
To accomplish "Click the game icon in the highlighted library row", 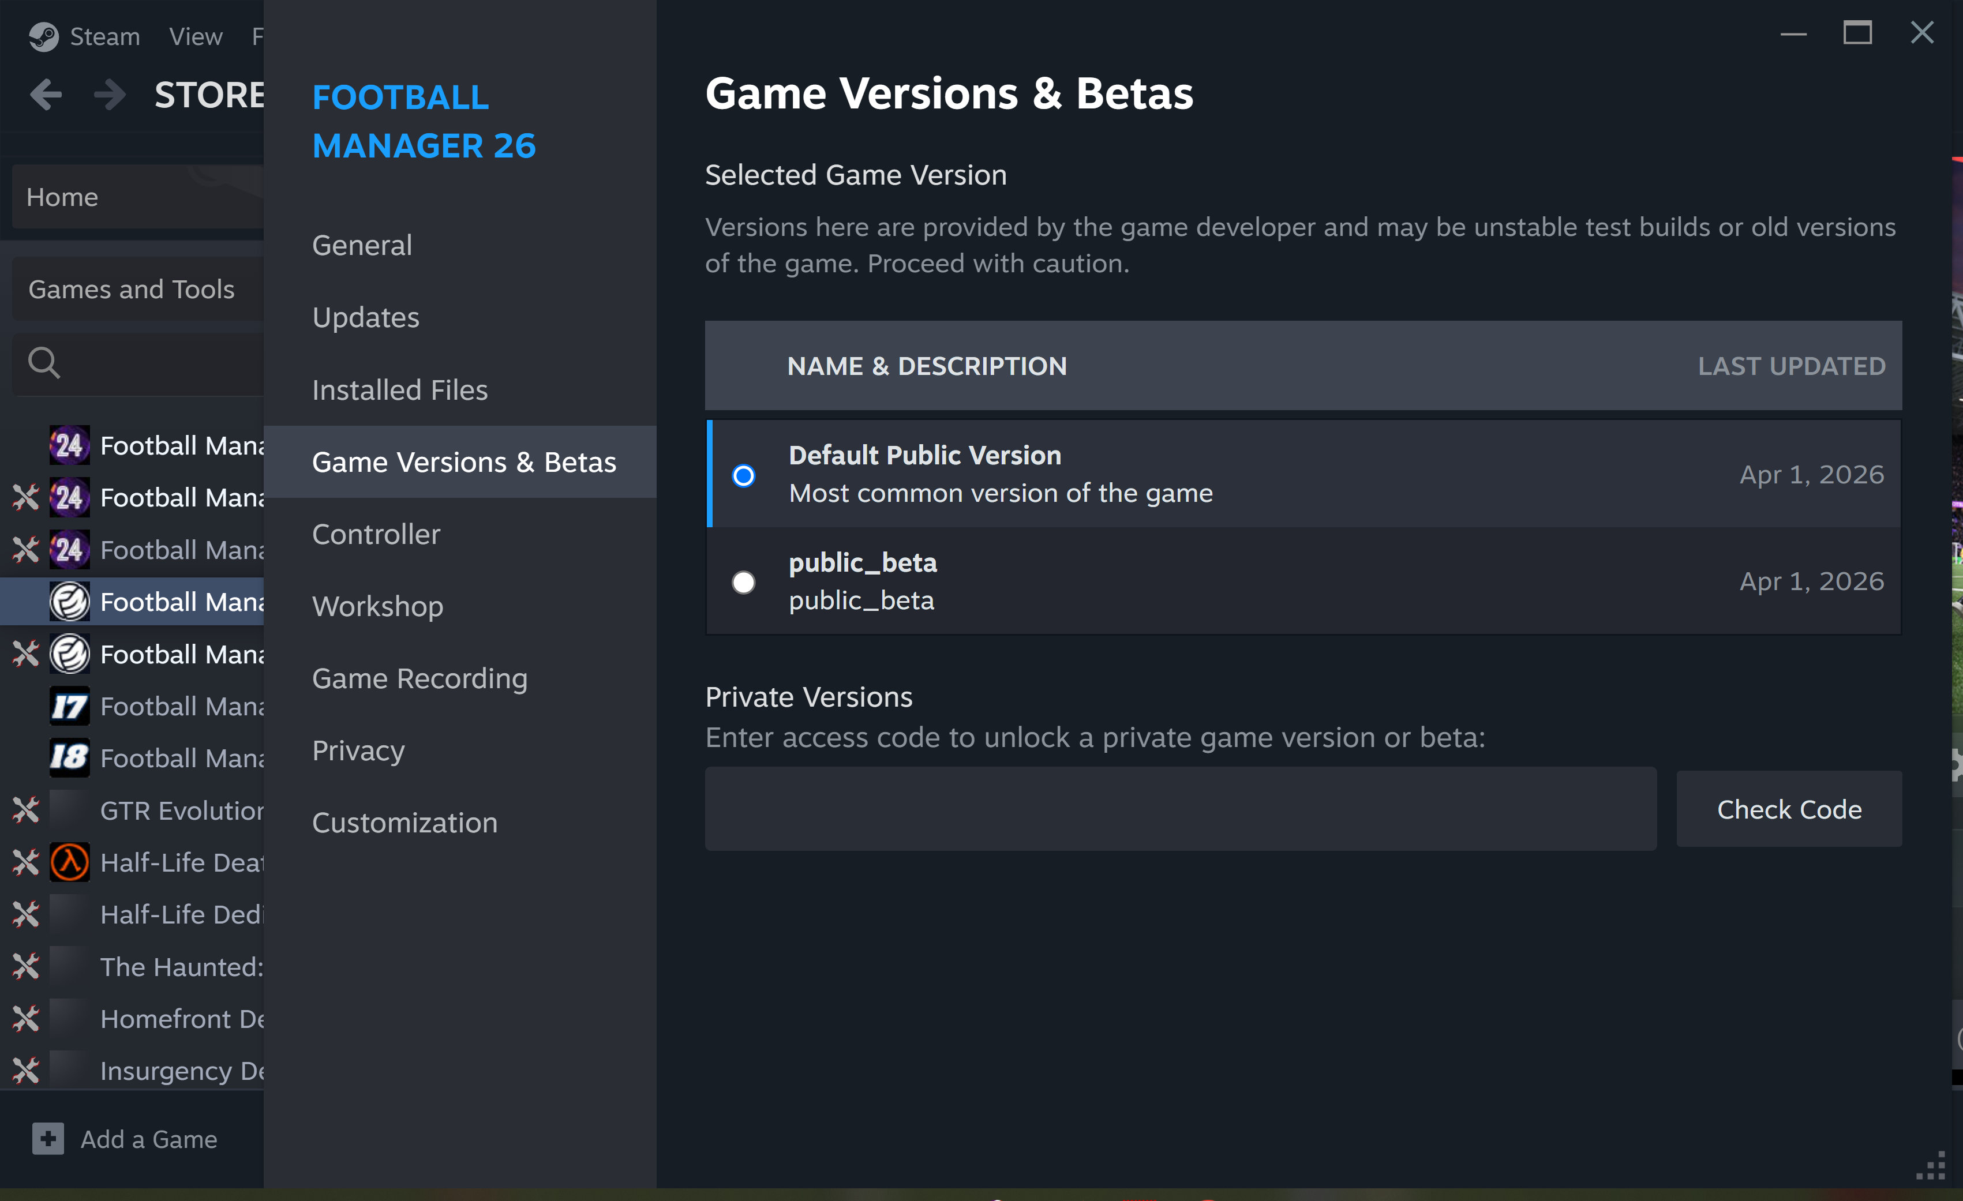I will tap(69, 602).
